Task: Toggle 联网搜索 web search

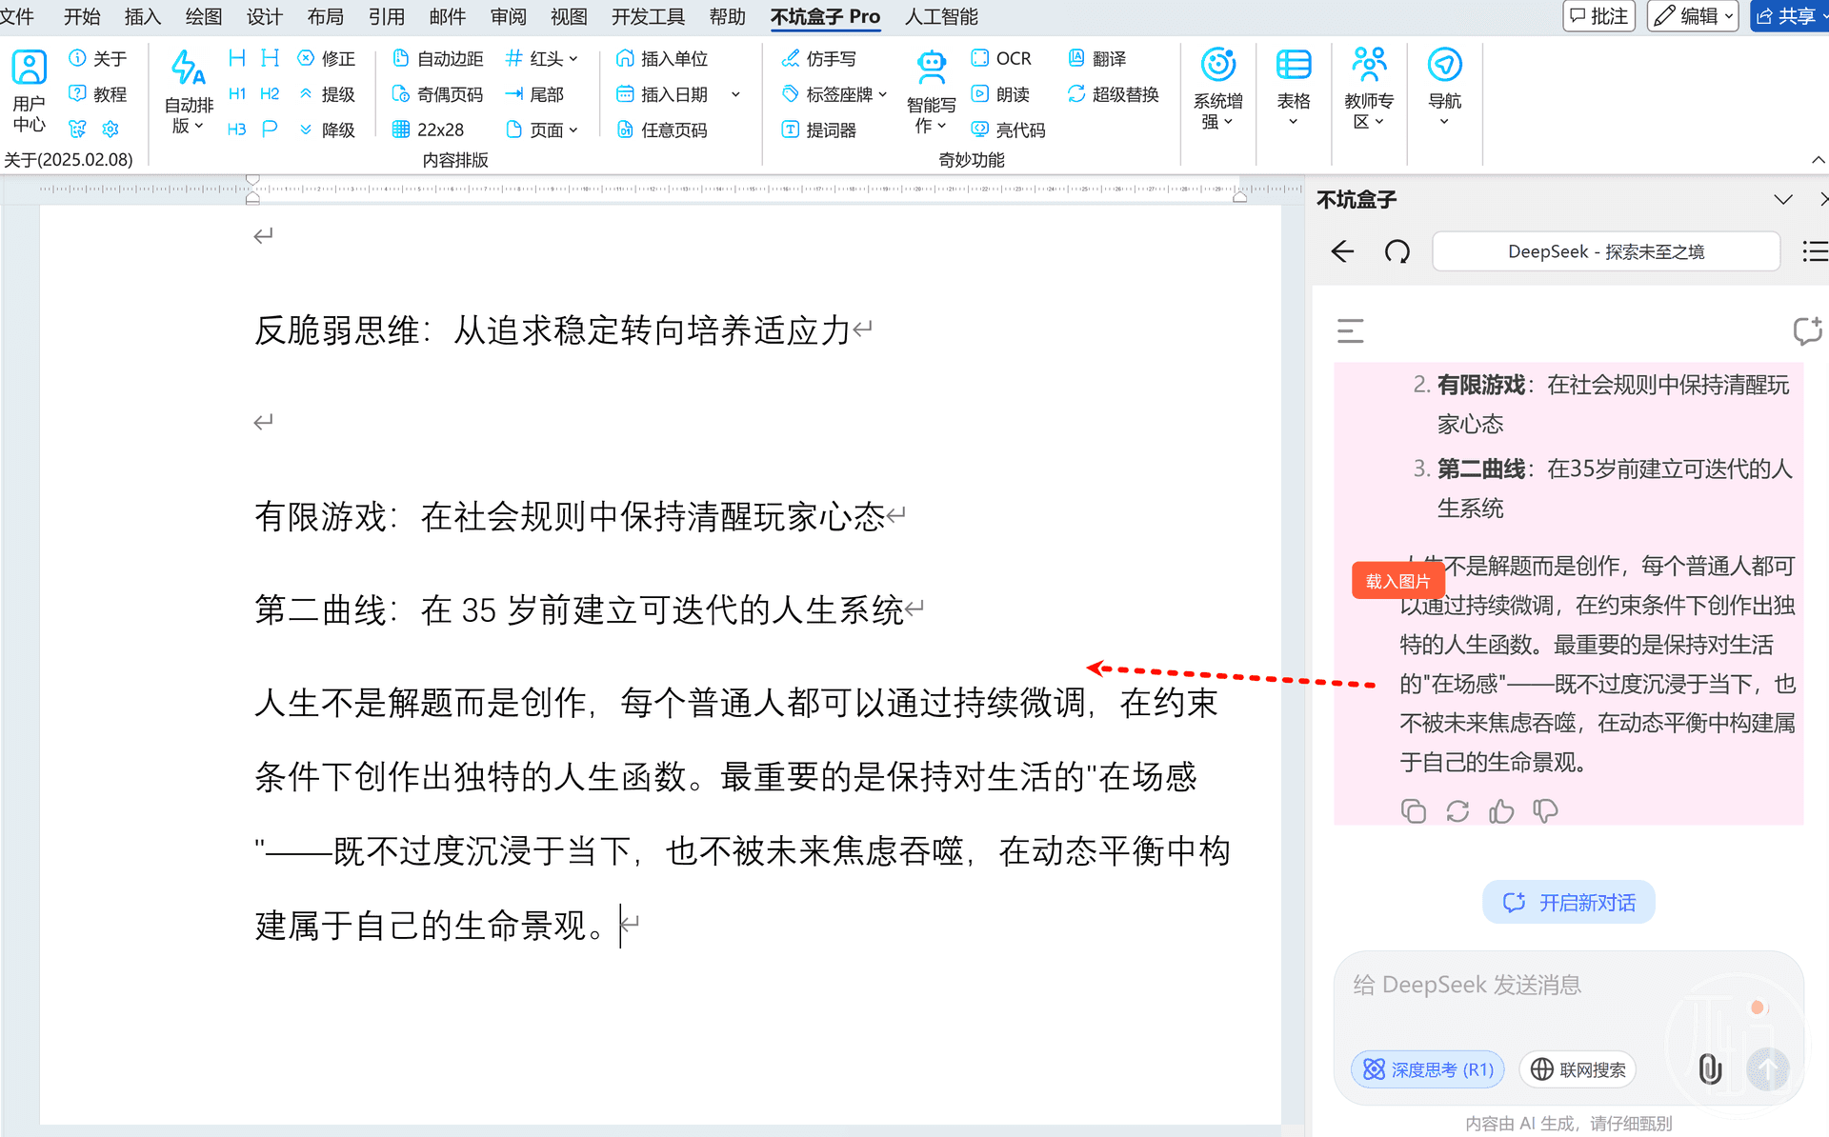Action: tap(1578, 1069)
